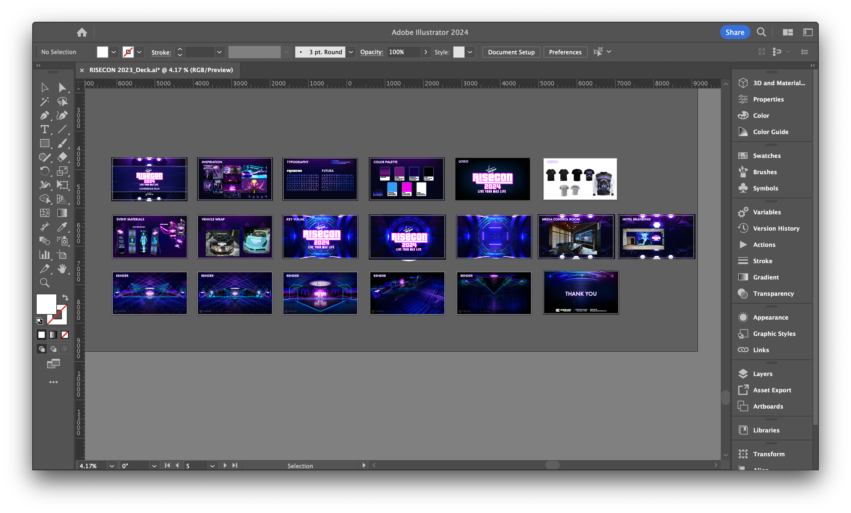Expand the 3 pt. Round brush dropdown

pyautogui.click(x=351, y=52)
